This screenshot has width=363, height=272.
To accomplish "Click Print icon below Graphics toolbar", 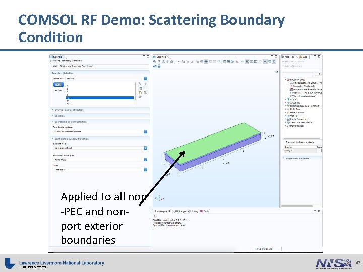I will coord(159,66).
